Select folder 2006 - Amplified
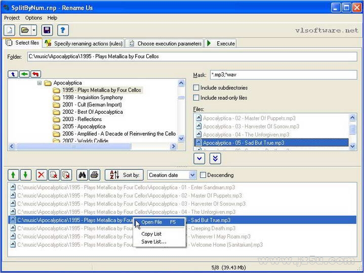The height and width of the screenshot is (273, 364). [x=119, y=133]
